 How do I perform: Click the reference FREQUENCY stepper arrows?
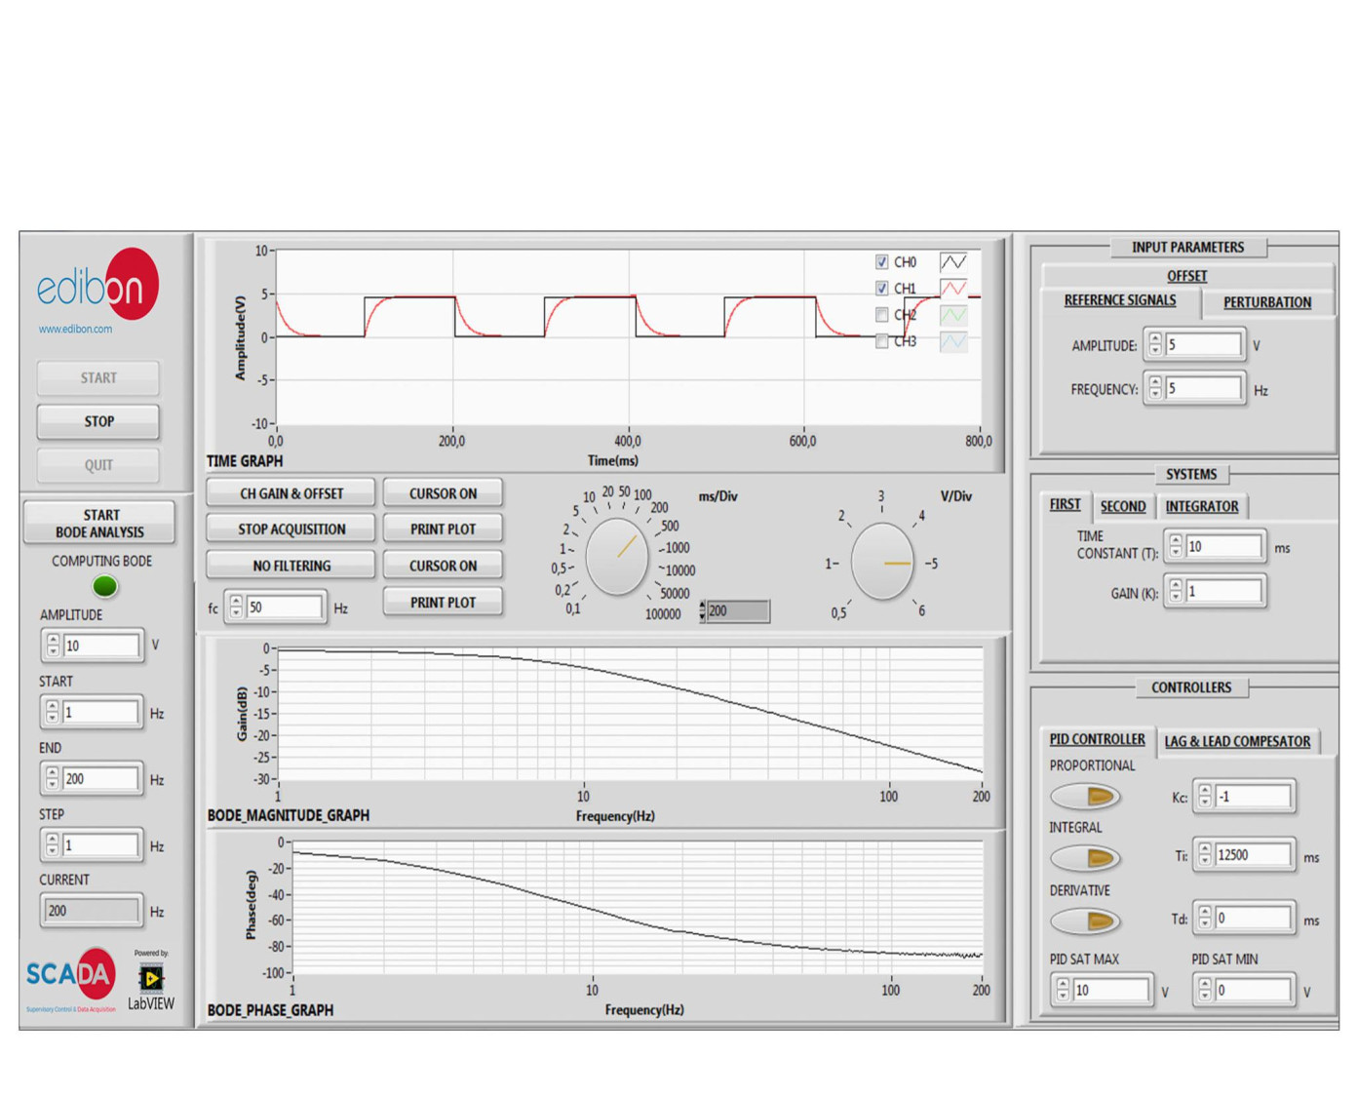pyautogui.click(x=1155, y=388)
